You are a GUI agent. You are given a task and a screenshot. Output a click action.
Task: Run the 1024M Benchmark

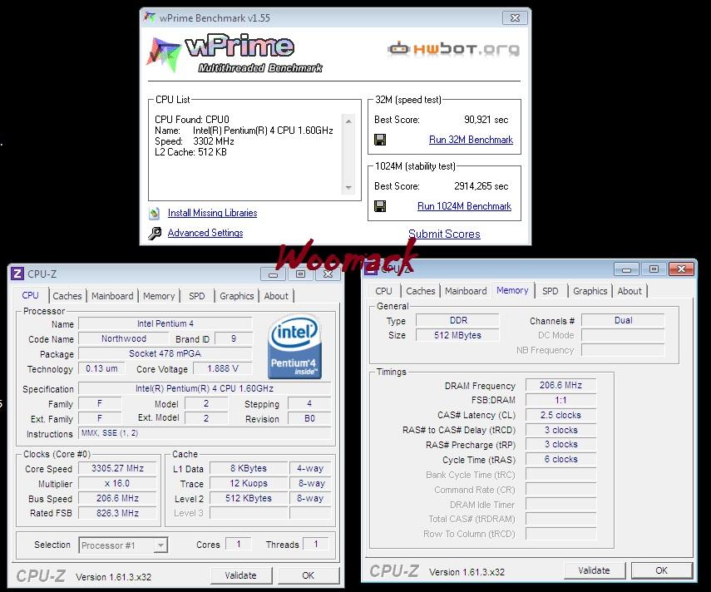(x=464, y=206)
